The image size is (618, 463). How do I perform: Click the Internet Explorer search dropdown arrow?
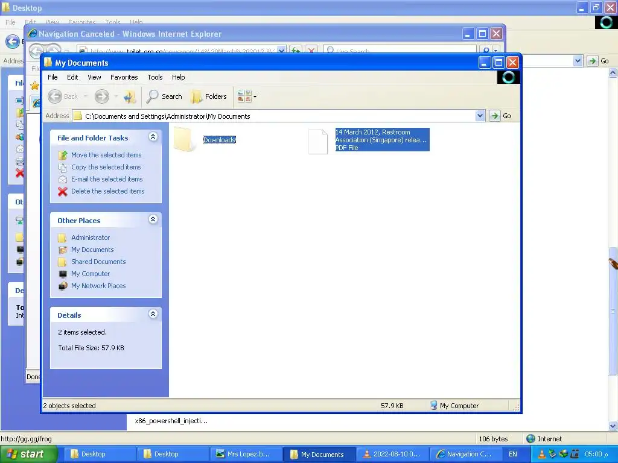(496, 50)
